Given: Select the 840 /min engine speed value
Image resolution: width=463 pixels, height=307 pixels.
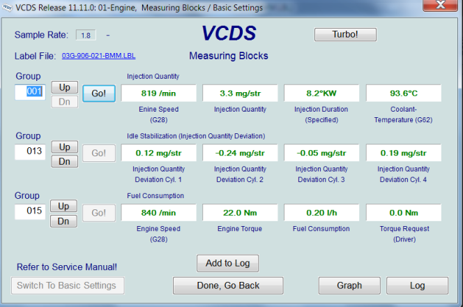Looking at the screenshot, I should 158,213.
